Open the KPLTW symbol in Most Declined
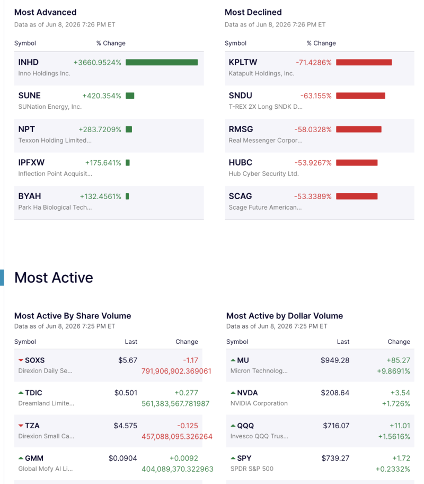Viewport: 424px width, 484px height. click(243, 62)
